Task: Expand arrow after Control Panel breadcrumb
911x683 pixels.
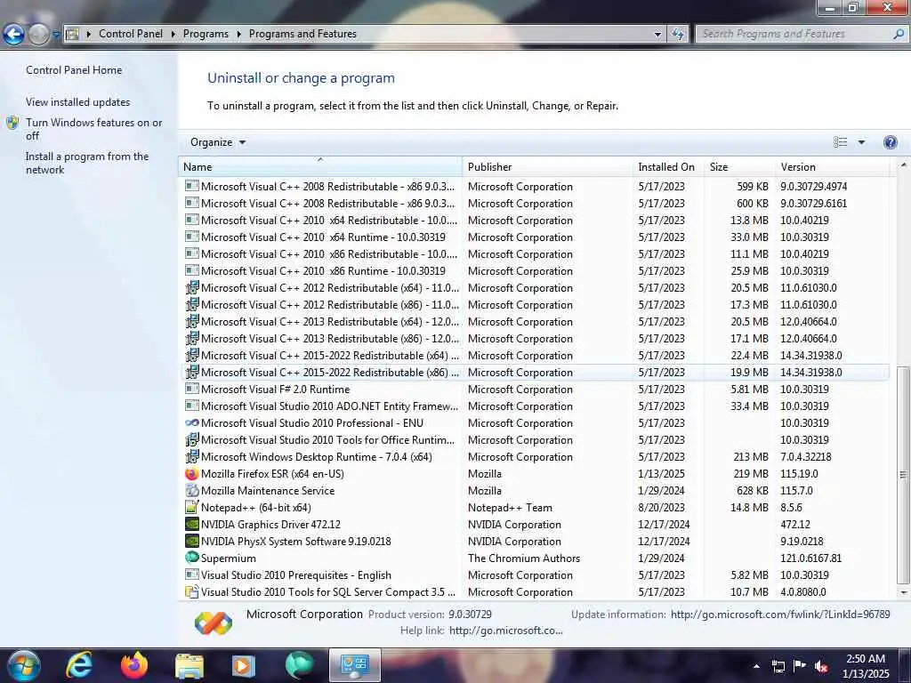Action: (x=173, y=35)
